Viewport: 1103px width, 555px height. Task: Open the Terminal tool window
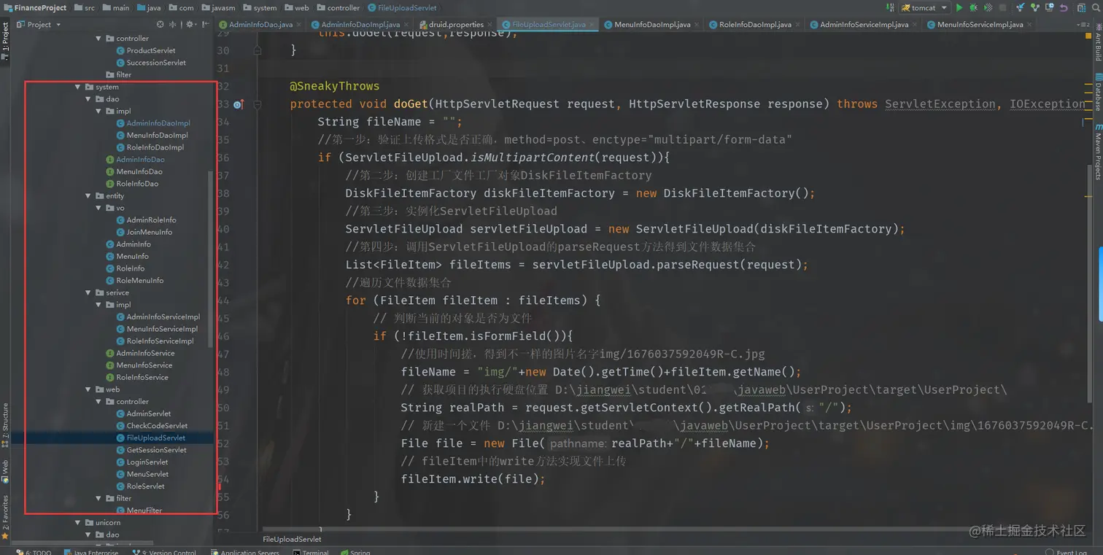click(x=311, y=552)
